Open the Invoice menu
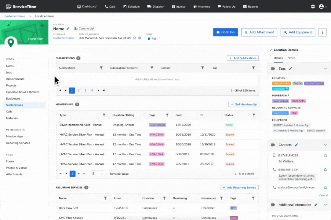This screenshot has width=331, height=220. click(179, 6)
